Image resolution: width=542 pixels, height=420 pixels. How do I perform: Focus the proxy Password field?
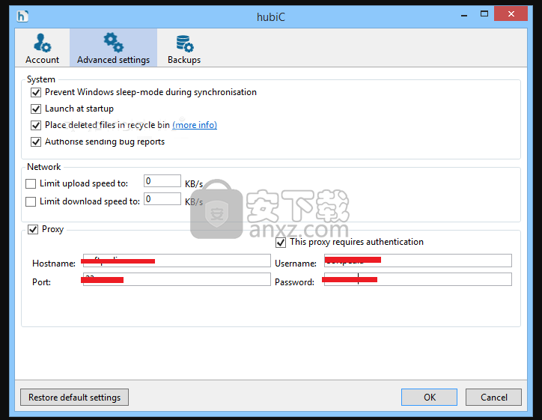tap(418, 279)
